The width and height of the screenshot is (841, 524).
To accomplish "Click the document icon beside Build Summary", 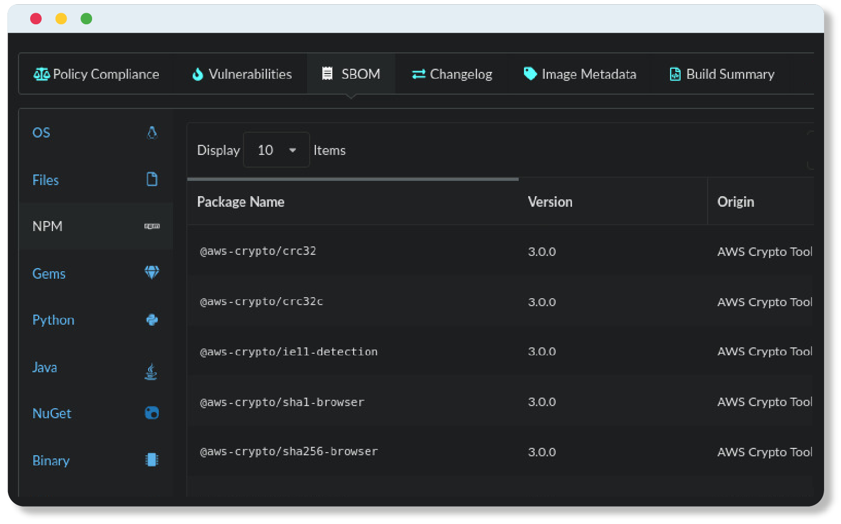I will coord(675,74).
